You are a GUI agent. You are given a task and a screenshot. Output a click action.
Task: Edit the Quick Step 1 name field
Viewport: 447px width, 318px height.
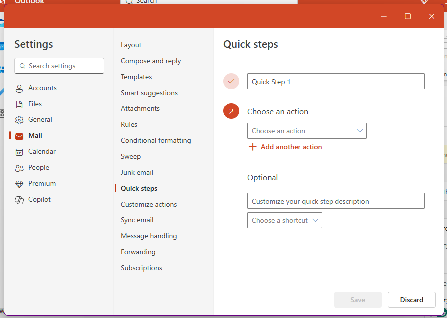336,81
